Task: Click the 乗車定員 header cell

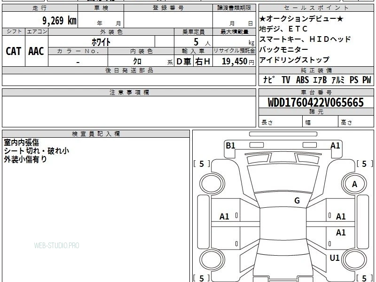Action: (x=193, y=31)
